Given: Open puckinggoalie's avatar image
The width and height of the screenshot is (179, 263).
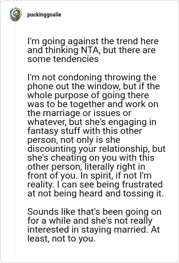Looking at the screenshot, I should pos(16,14).
